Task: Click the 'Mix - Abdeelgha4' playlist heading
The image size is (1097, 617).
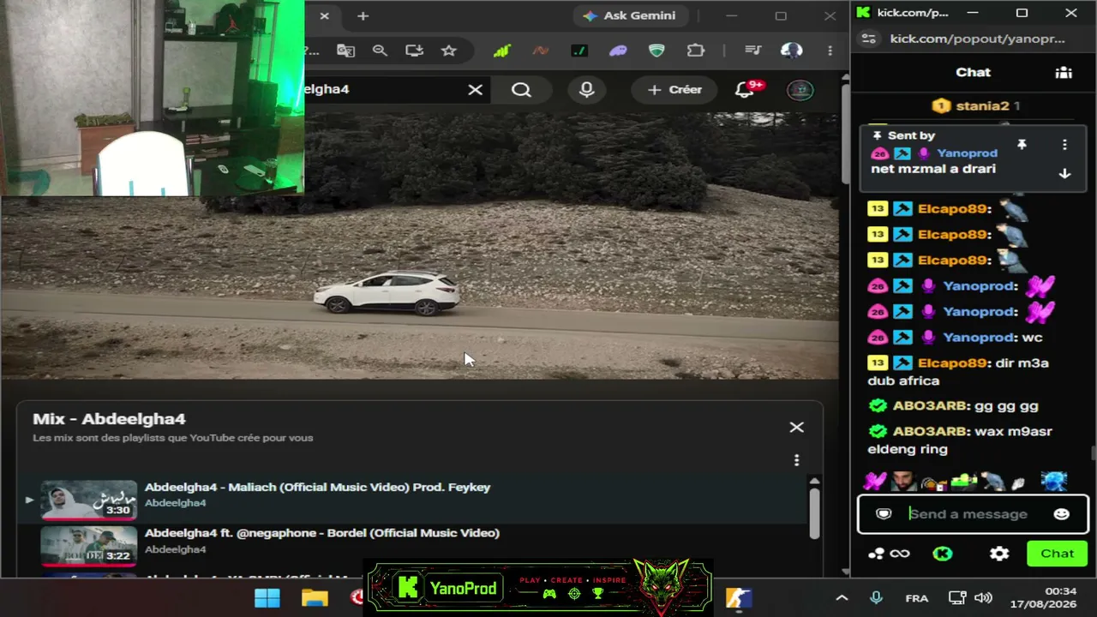Action: pyautogui.click(x=109, y=418)
